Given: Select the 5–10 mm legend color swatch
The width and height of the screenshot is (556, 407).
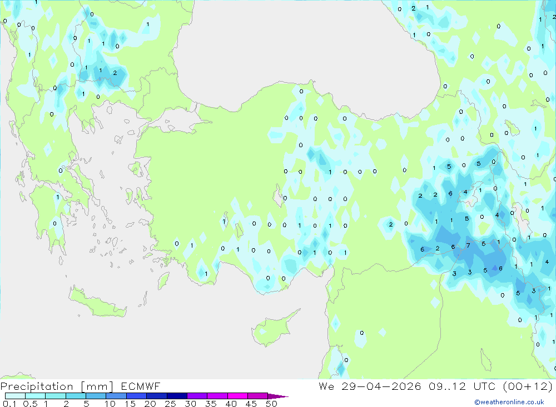Looking at the screenshot, I should 96,396.
